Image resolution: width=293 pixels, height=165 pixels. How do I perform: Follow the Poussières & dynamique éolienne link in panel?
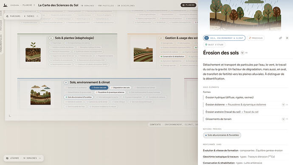point(247,105)
